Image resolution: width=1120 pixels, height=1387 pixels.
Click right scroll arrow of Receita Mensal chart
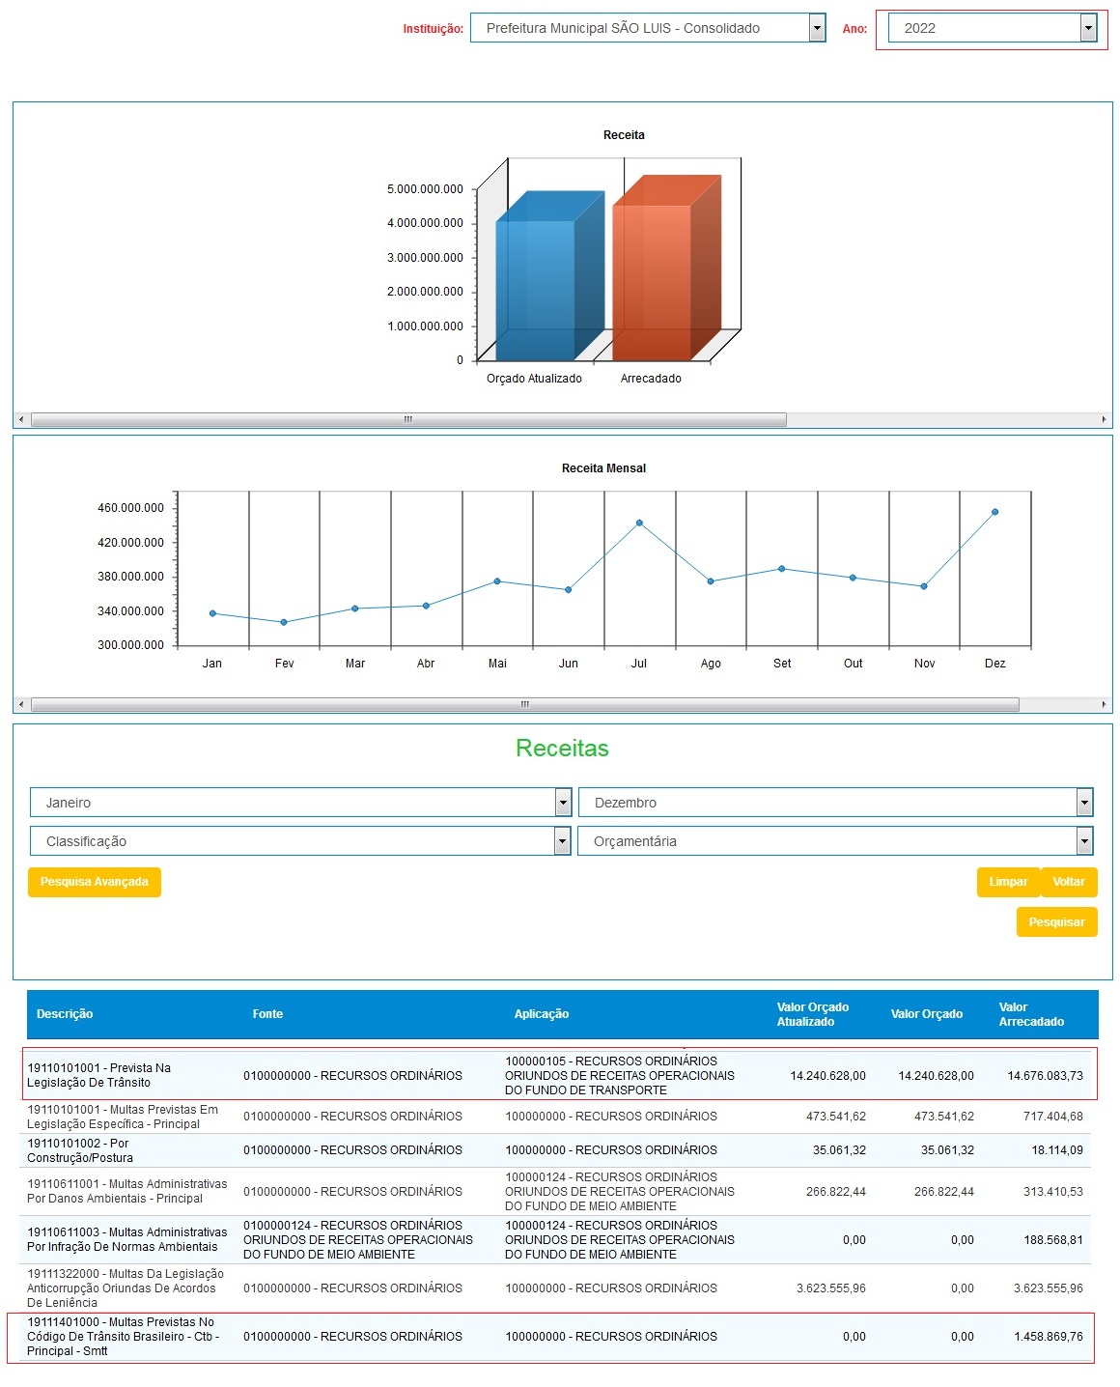pos(1104,705)
